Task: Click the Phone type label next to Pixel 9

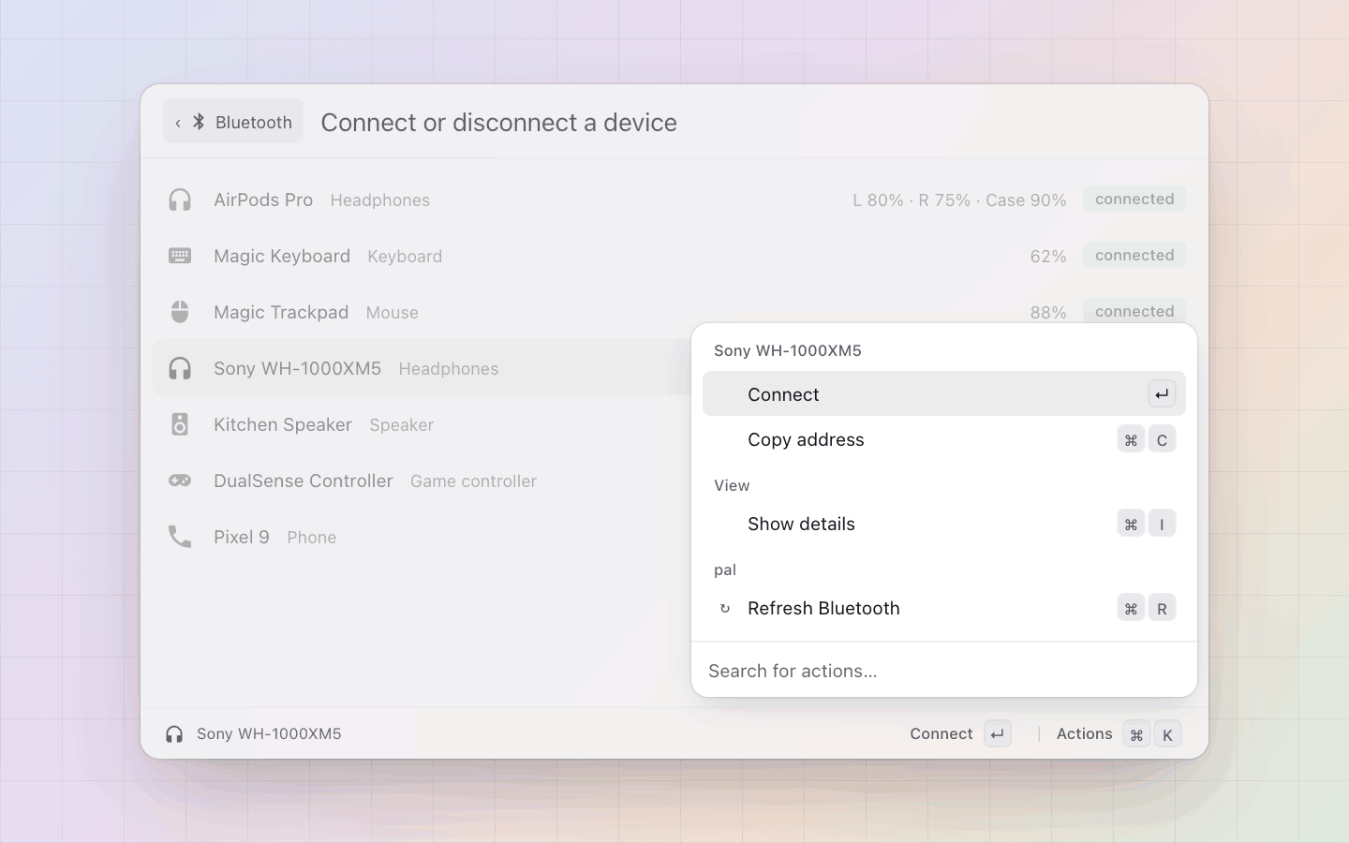Action: (312, 538)
